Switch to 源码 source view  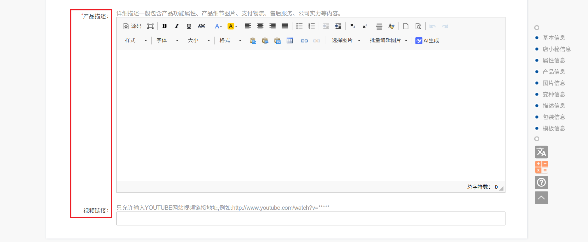point(132,26)
